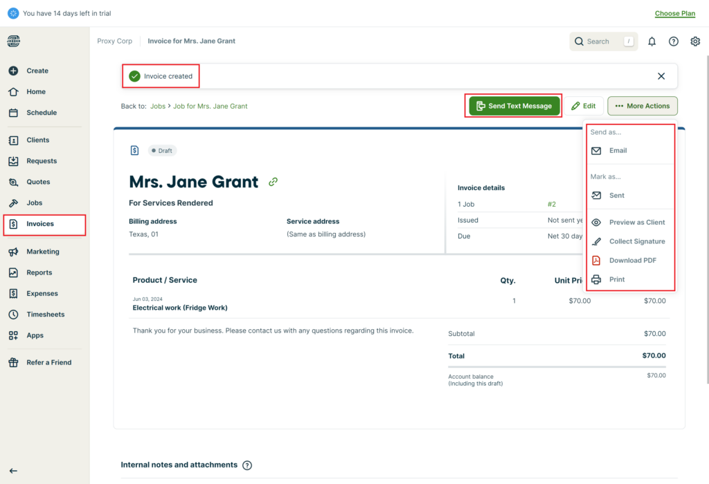
Task: Click Send Text Message button
Action: [x=514, y=106]
